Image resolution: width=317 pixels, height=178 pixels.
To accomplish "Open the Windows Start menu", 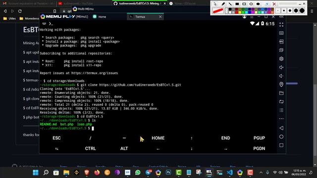I will coord(36,173).
